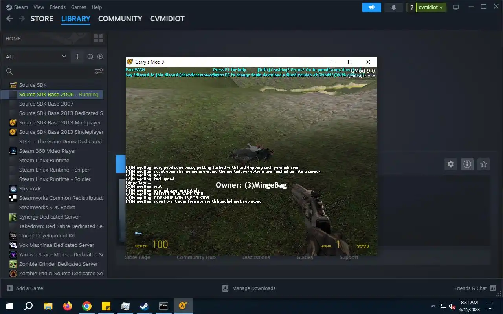This screenshot has height=314, width=503.
Task: Open Friends & Chat
Action: pos(475,288)
